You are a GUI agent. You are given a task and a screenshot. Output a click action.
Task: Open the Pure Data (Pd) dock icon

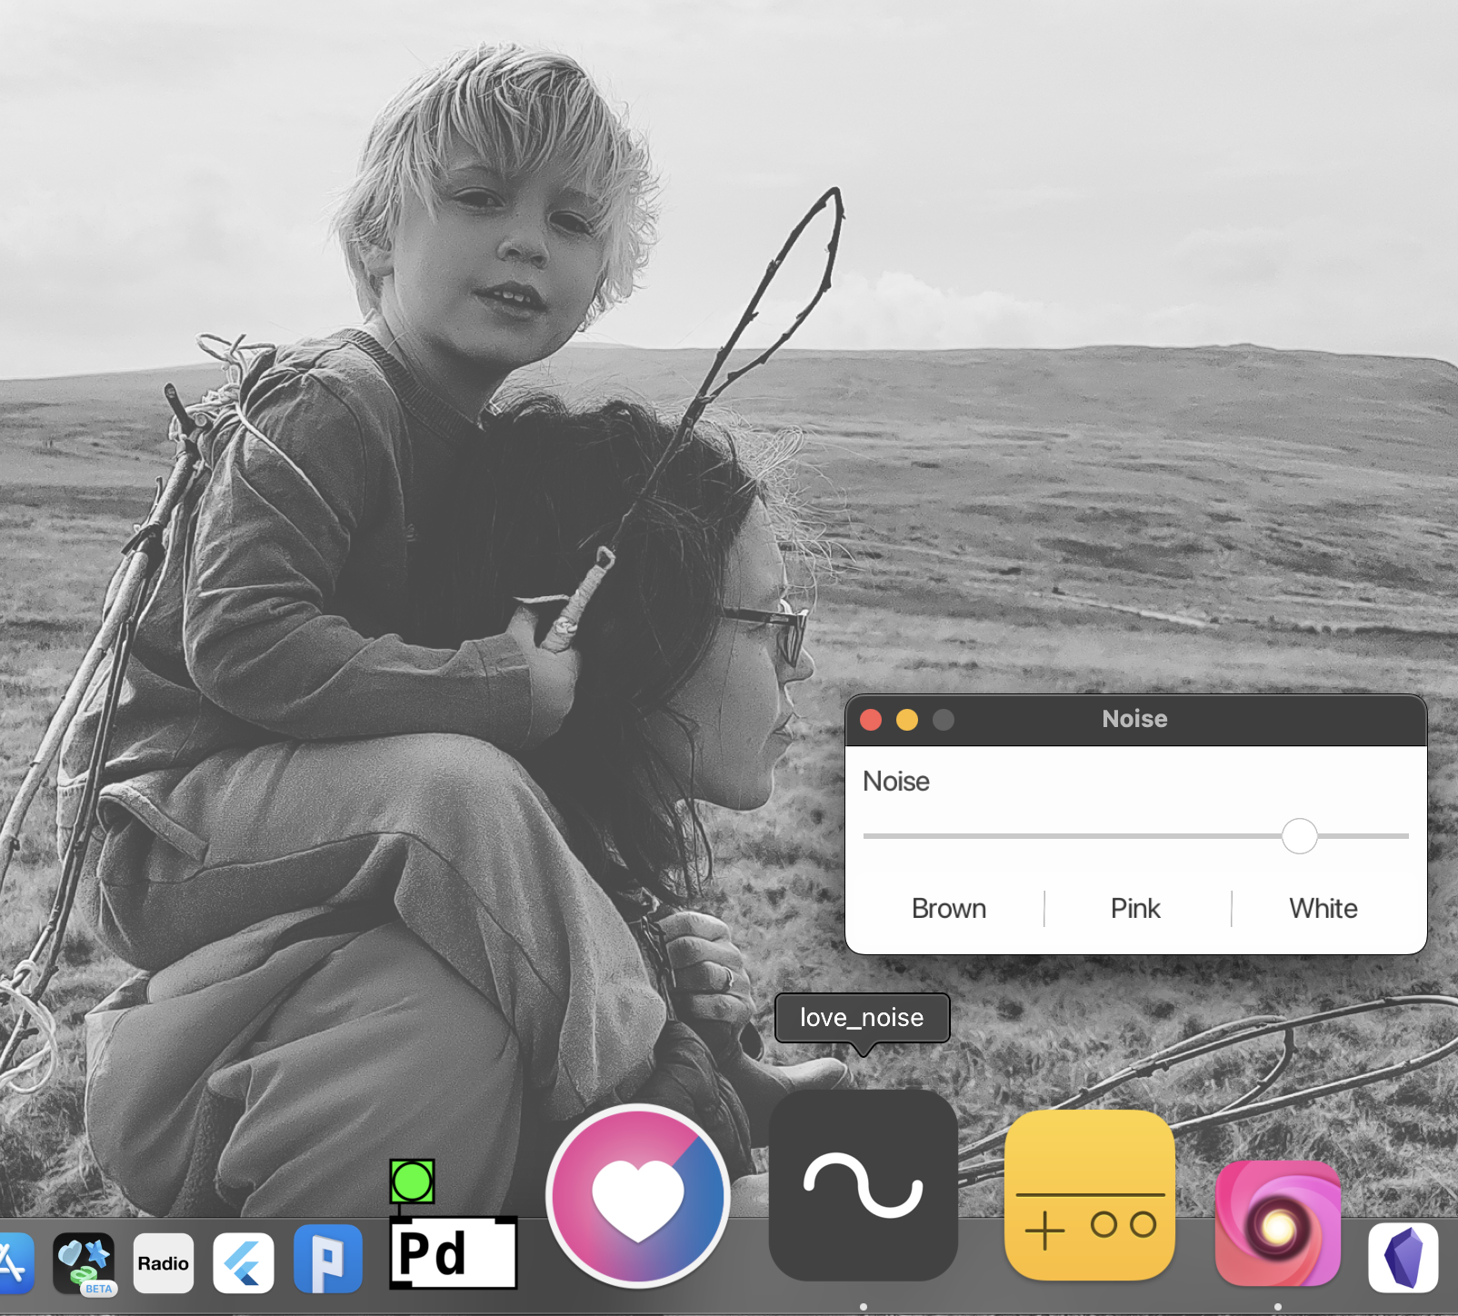[453, 1251]
